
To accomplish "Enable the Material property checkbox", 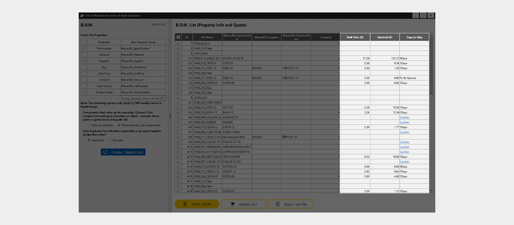I will click(x=84, y=55).
